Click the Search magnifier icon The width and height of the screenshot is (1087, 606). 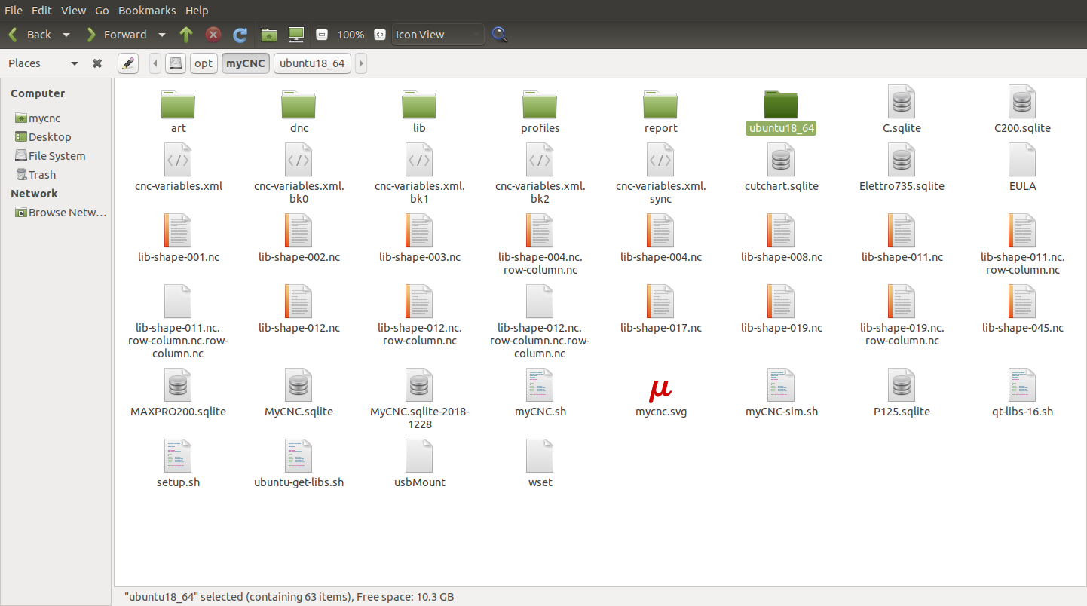499,35
